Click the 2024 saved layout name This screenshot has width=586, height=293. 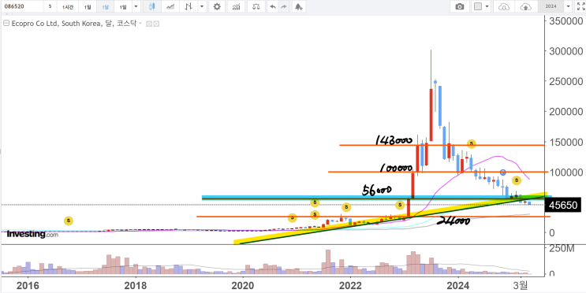click(x=551, y=6)
